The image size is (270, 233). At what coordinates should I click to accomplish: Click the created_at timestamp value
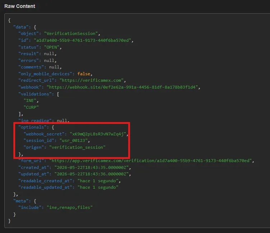point(92,167)
